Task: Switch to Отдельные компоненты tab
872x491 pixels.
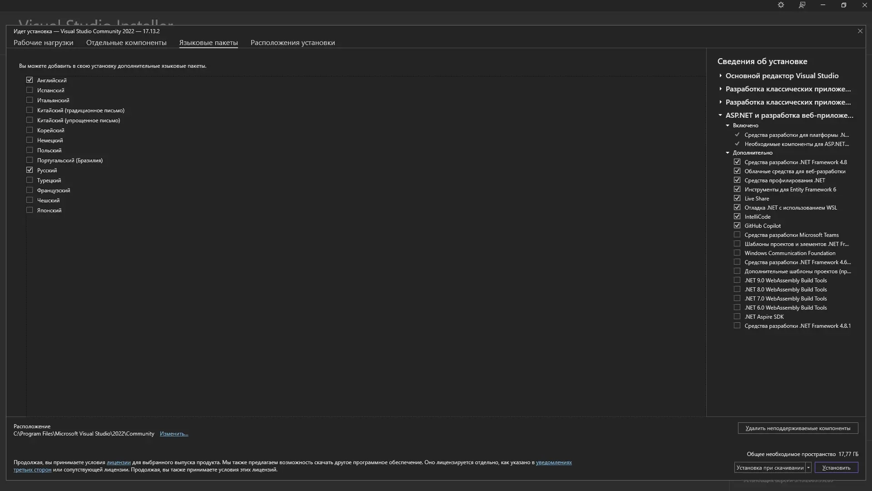Action: tap(126, 42)
